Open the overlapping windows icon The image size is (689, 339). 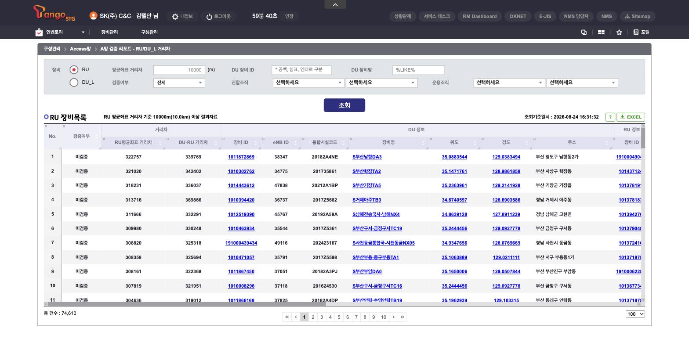584,32
